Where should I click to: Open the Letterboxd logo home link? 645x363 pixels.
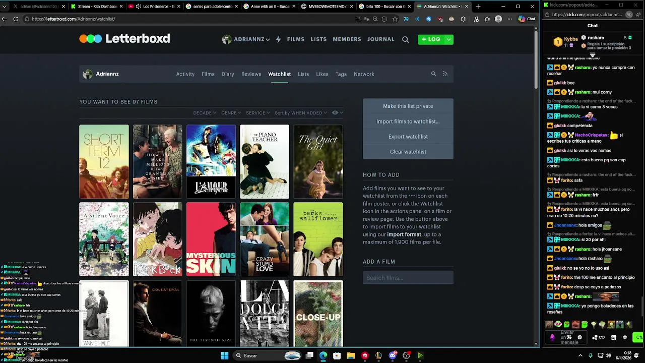click(124, 39)
